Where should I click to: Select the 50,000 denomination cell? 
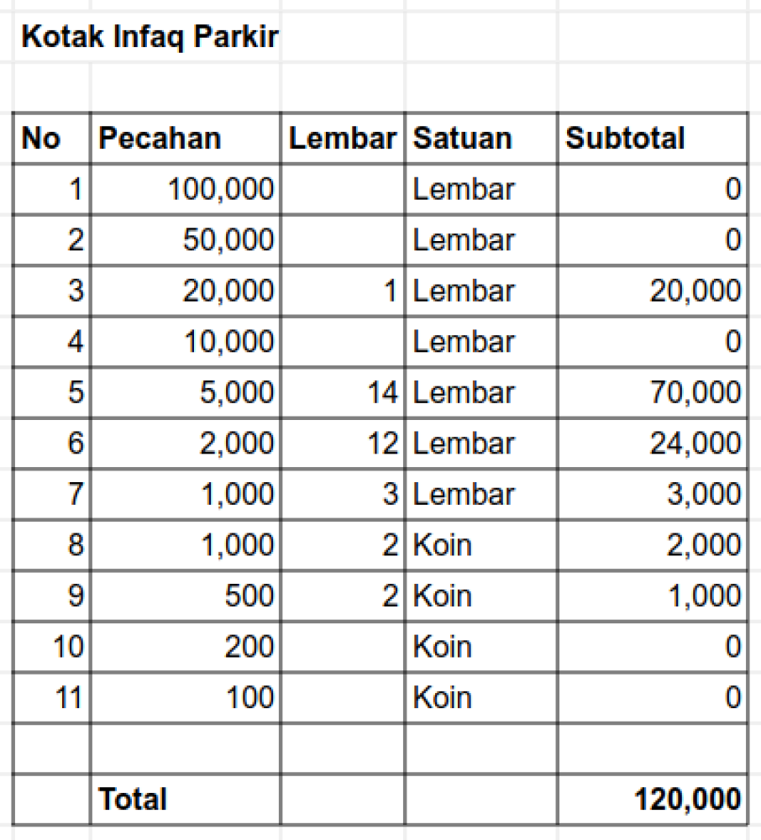(x=185, y=241)
